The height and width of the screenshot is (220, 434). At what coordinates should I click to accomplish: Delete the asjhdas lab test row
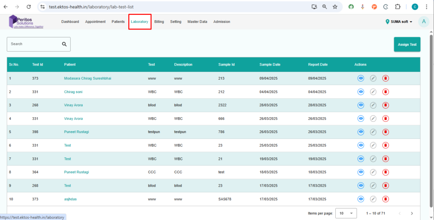385,199
